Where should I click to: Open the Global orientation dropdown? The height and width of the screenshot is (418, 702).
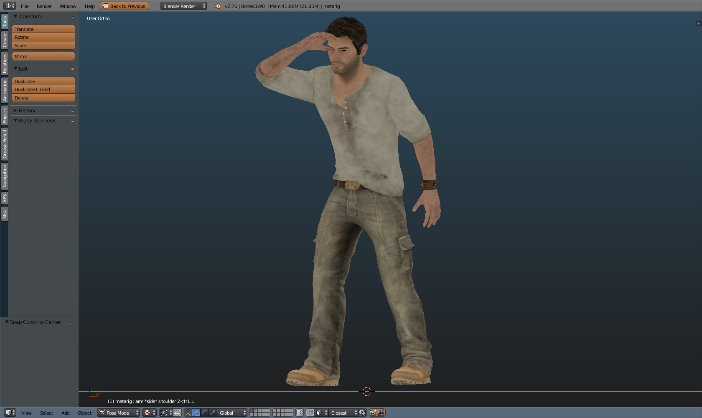point(232,413)
